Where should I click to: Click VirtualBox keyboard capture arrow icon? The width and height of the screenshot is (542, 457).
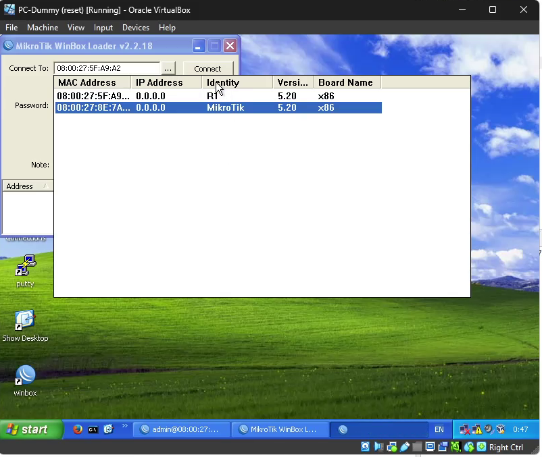[x=481, y=447]
